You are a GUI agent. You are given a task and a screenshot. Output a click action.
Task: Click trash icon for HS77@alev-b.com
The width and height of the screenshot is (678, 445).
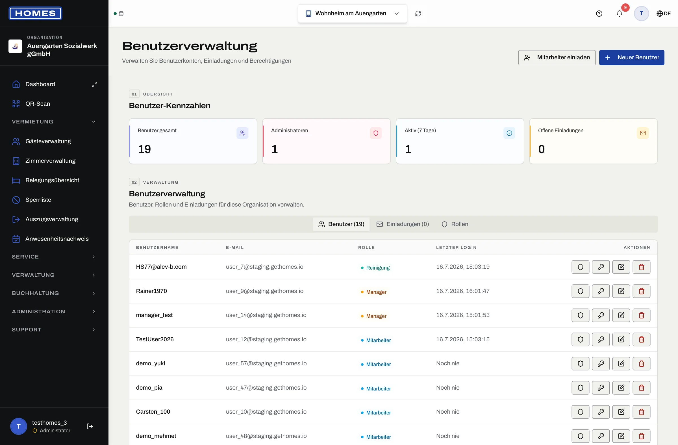click(641, 267)
